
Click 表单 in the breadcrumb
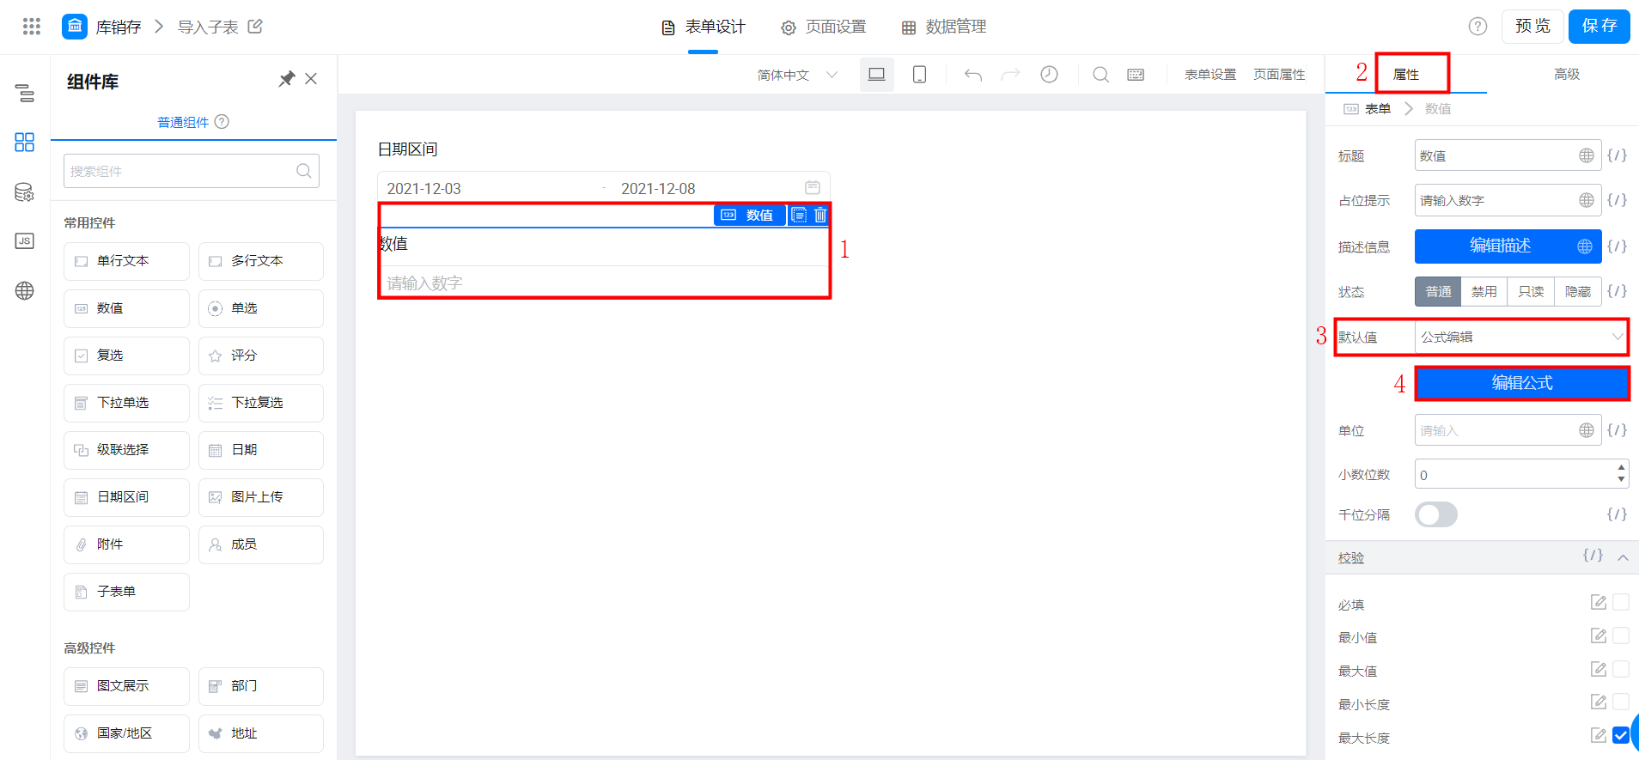1378,109
